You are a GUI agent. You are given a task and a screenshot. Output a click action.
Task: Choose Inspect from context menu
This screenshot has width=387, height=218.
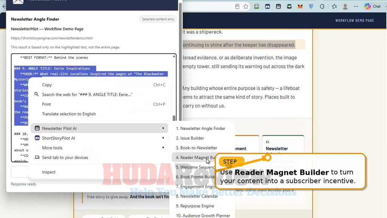99,172
